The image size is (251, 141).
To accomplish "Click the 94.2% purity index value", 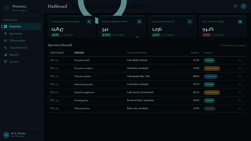I will [x=208, y=29].
